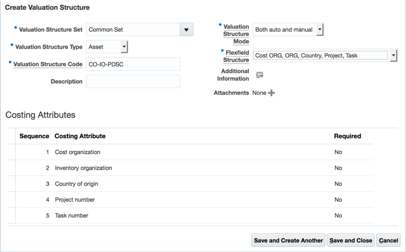
Task: Cancel the valuation structure creation
Action: click(388, 240)
